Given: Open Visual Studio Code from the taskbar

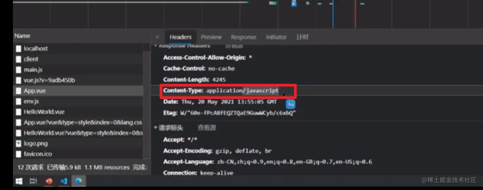Looking at the screenshot, I should [64, 181].
